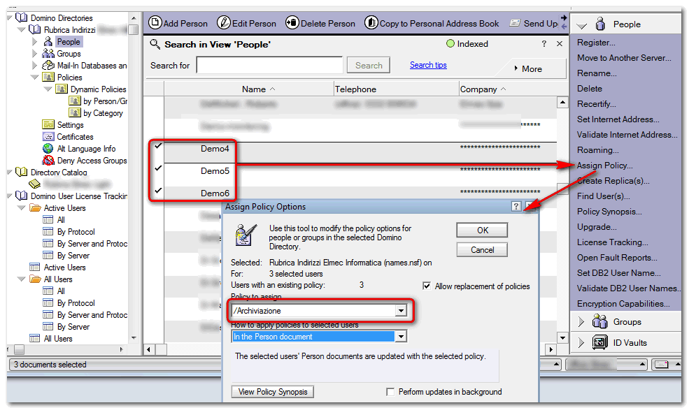689x410 pixels.
Task: Toggle Allow replacement of policies checkbox
Action: 426,286
